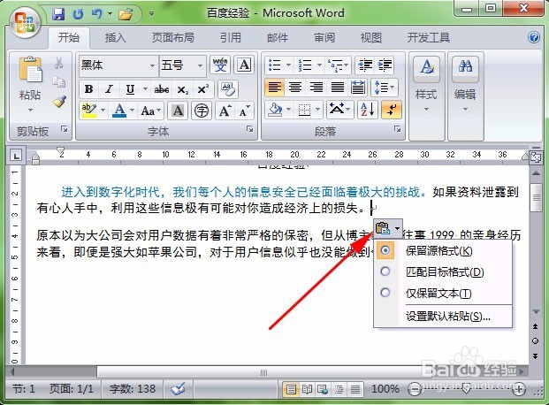Align text left
Screen dimensions: 549x405
click(274, 87)
